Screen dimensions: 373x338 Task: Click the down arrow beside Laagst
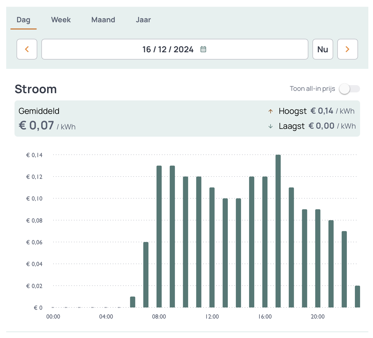tap(271, 126)
